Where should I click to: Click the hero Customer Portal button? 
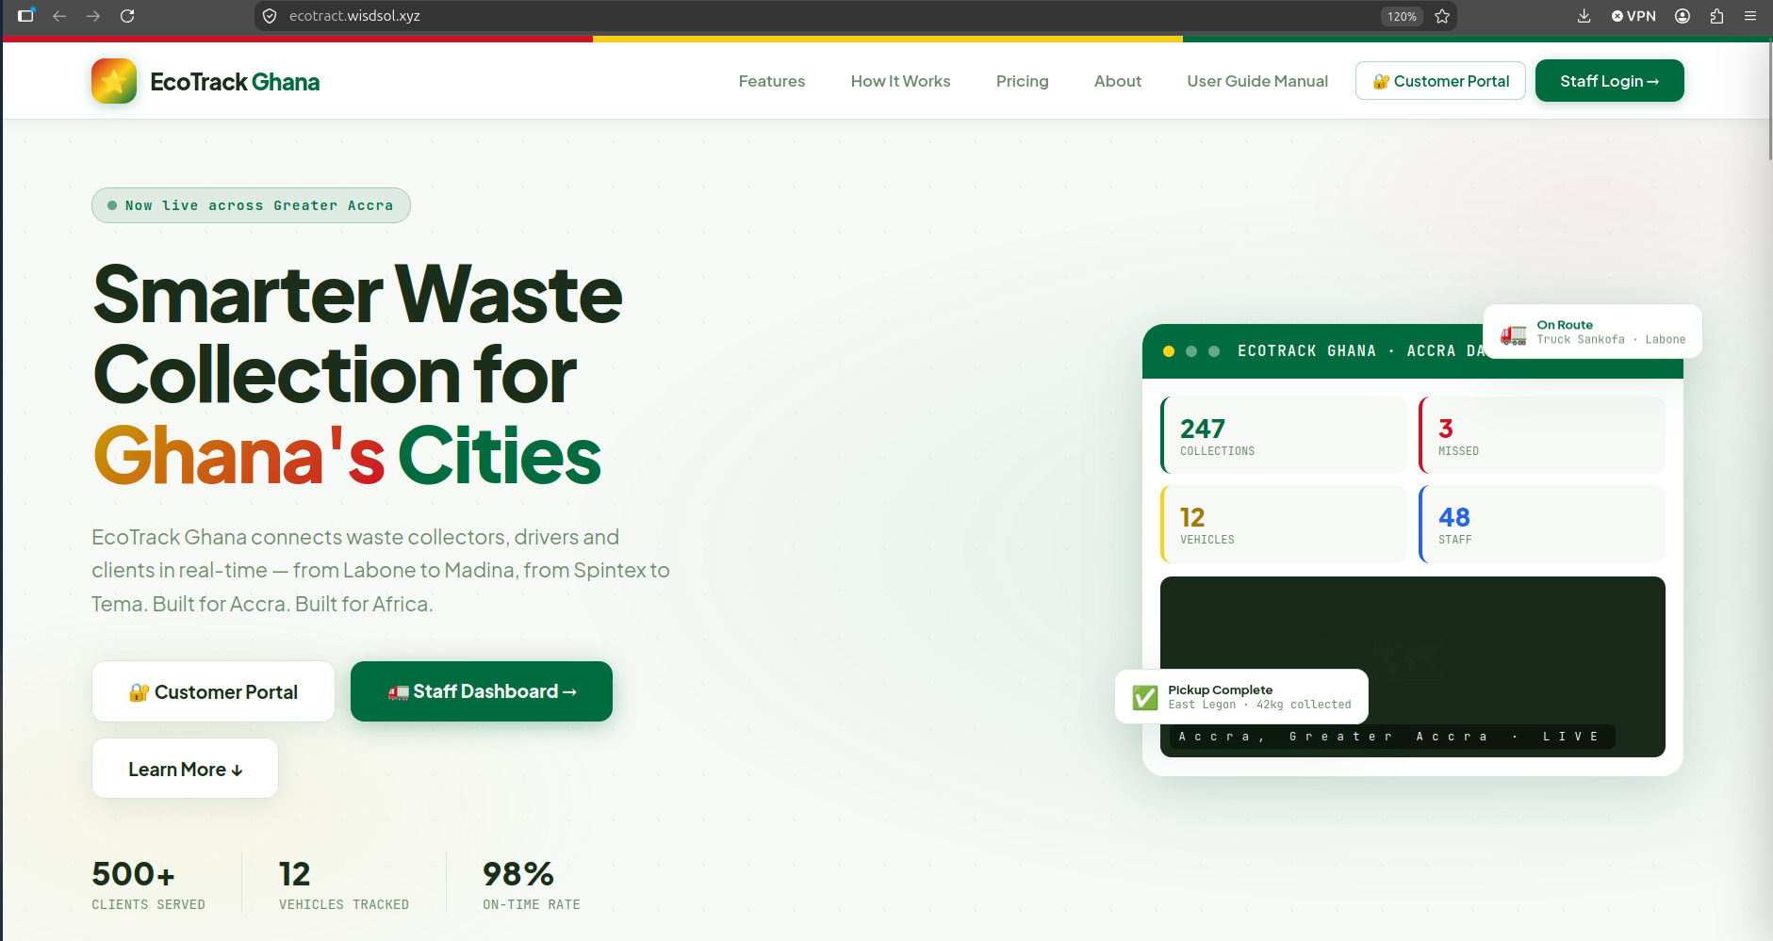pos(213,691)
